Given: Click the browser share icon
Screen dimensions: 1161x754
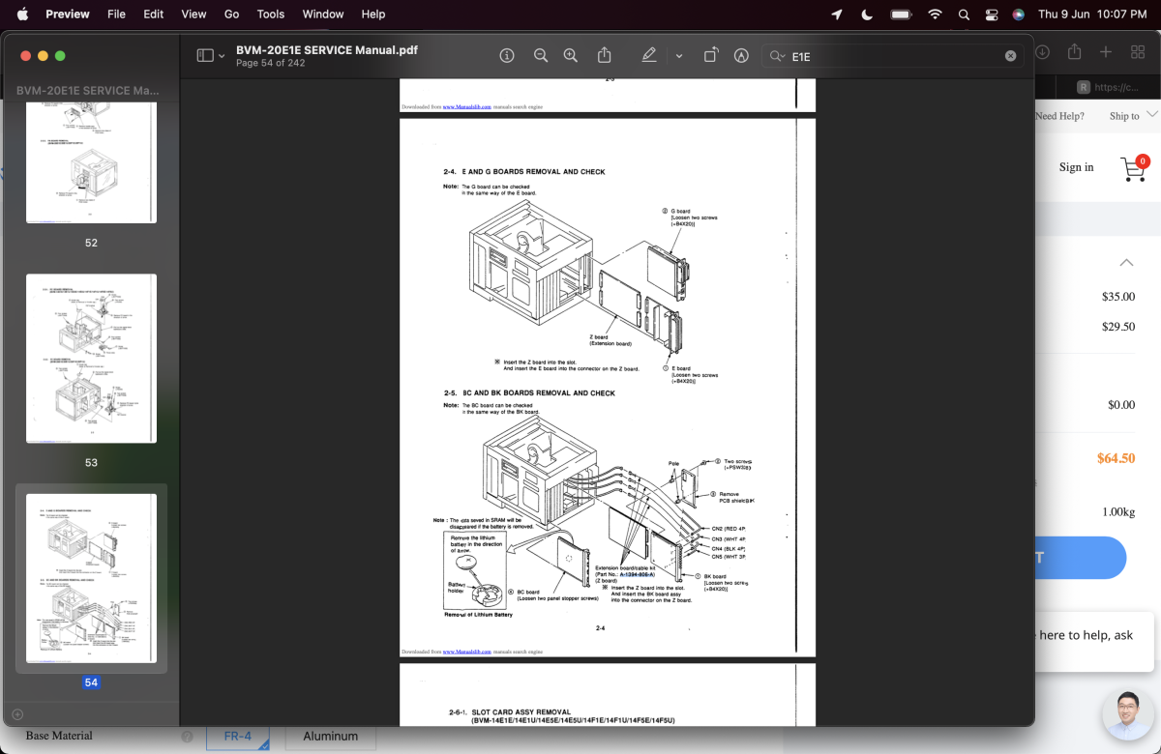Looking at the screenshot, I should [1074, 52].
